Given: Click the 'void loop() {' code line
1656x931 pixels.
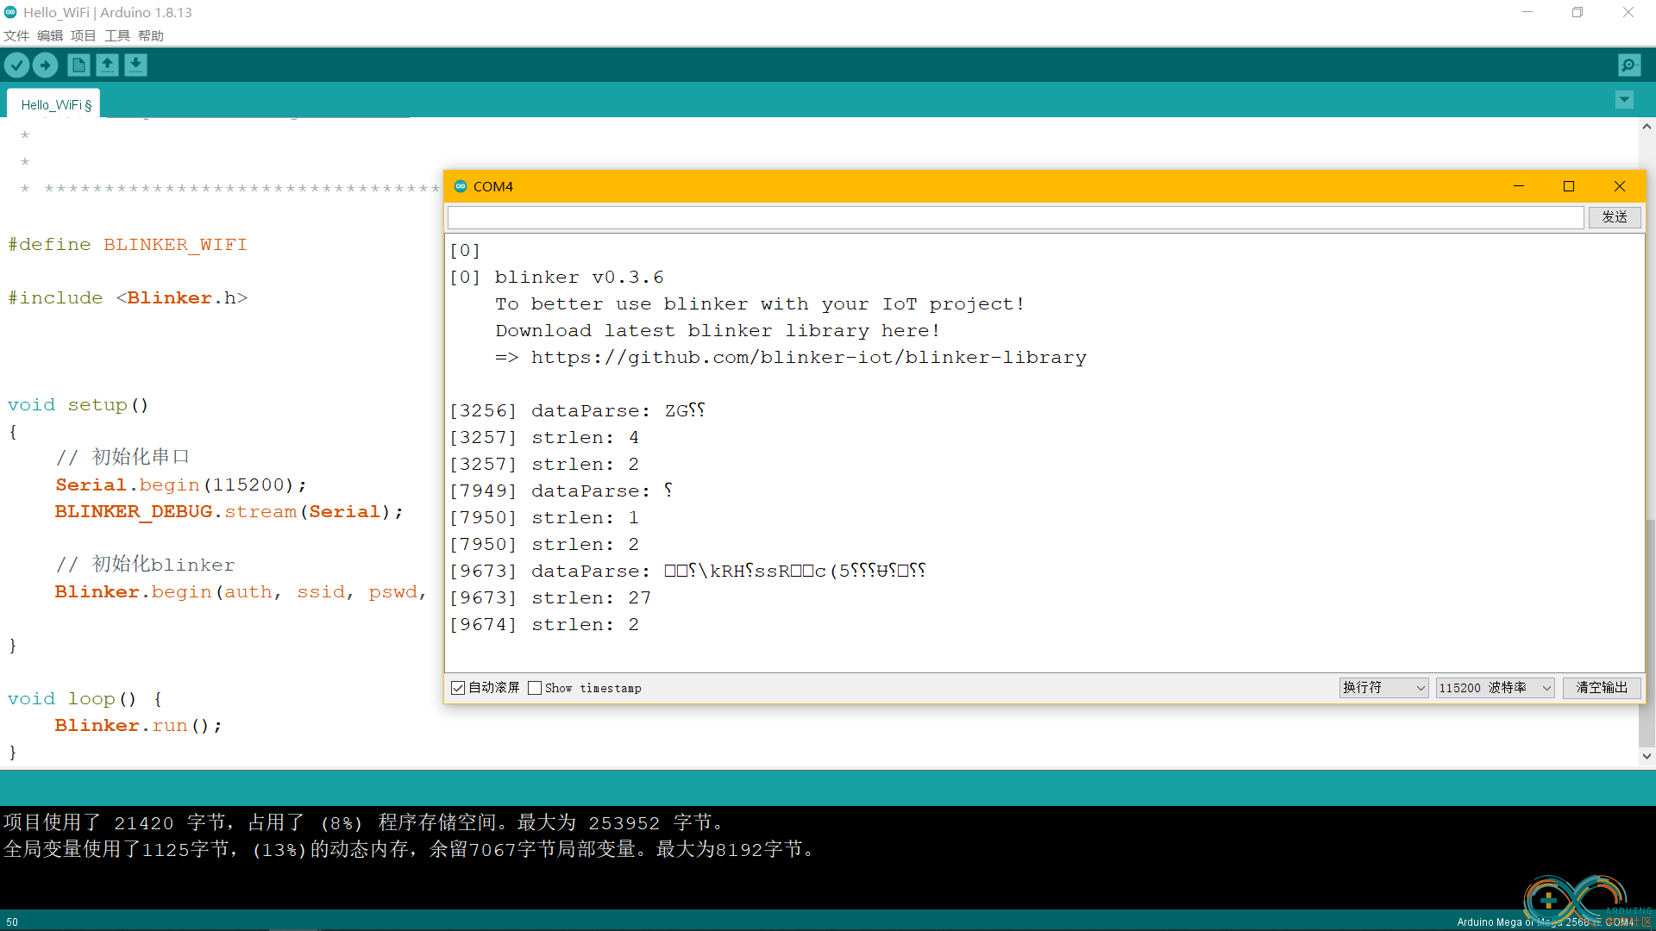Looking at the screenshot, I should (85, 699).
